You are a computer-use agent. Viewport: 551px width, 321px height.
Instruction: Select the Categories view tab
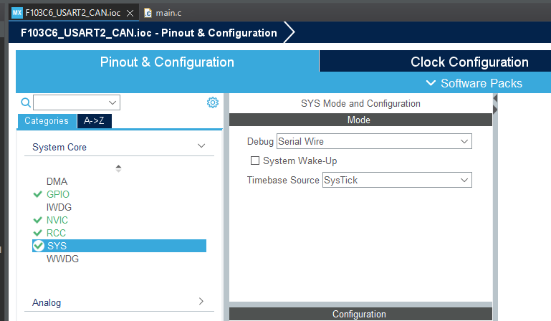click(x=47, y=121)
